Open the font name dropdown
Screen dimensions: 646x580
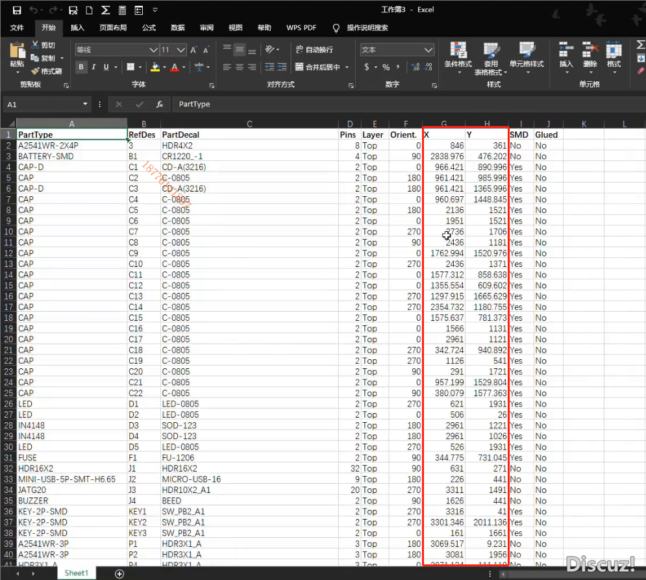[154, 50]
